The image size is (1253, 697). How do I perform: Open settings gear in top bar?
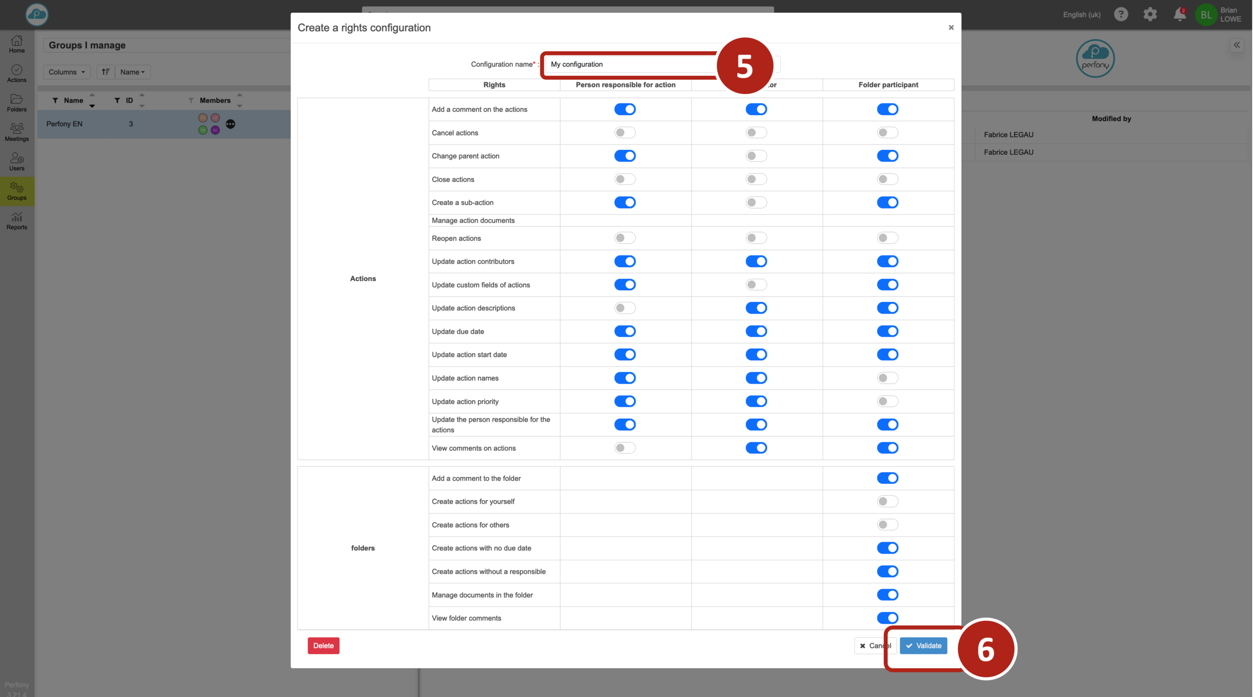click(1150, 15)
